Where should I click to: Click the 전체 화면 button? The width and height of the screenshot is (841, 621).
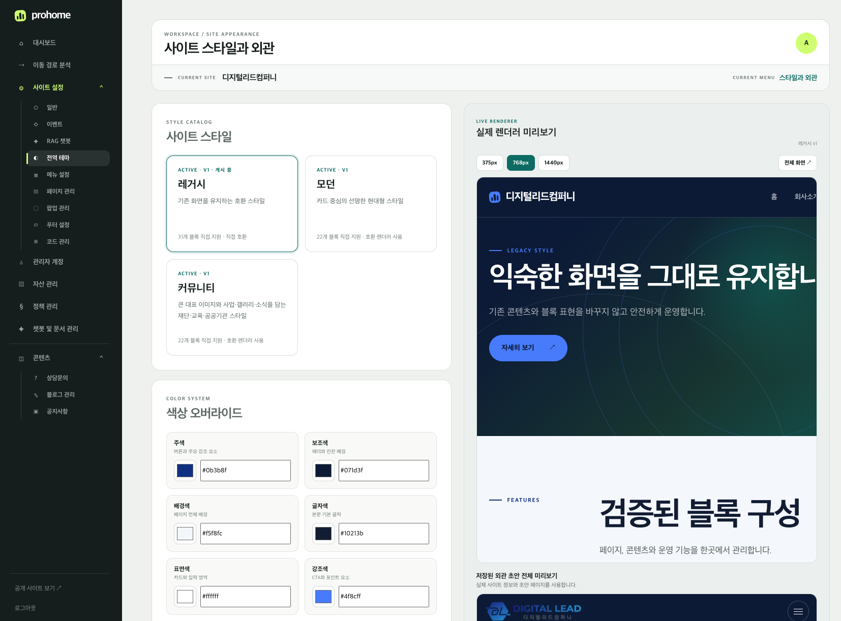click(x=797, y=163)
